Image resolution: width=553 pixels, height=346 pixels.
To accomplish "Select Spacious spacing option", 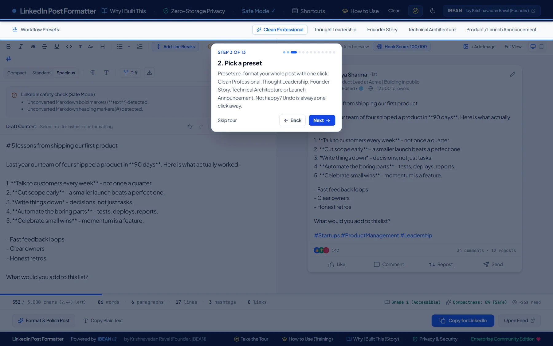I will click(66, 73).
